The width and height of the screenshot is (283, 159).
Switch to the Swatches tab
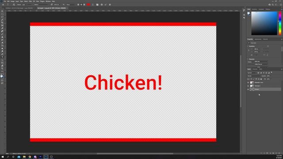coord(255,9)
